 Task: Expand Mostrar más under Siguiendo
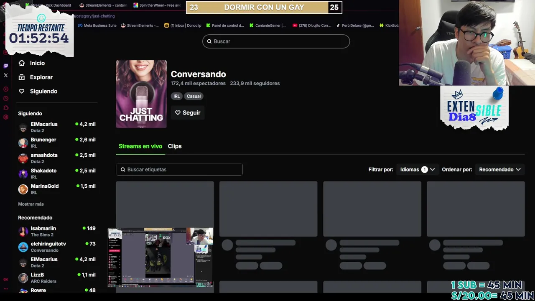pos(31,204)
